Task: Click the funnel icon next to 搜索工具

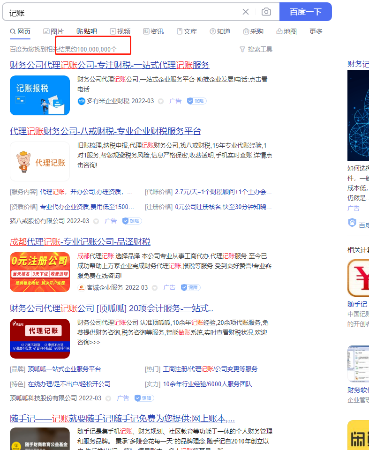Action: point(242,49)
